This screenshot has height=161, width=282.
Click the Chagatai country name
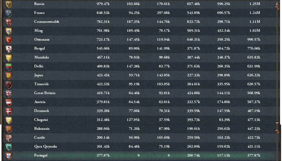[x=42, y=120]
